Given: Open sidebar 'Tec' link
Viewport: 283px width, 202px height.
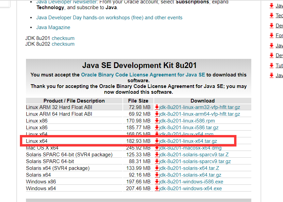Looking at the screenshot, I should pos(279,16).
